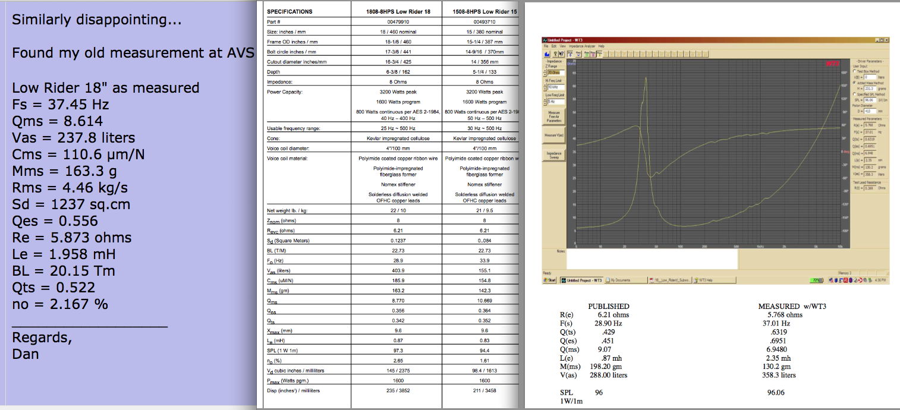
Task: Click the measured 96.06 SPL value below graph
Action: (776, 393)
